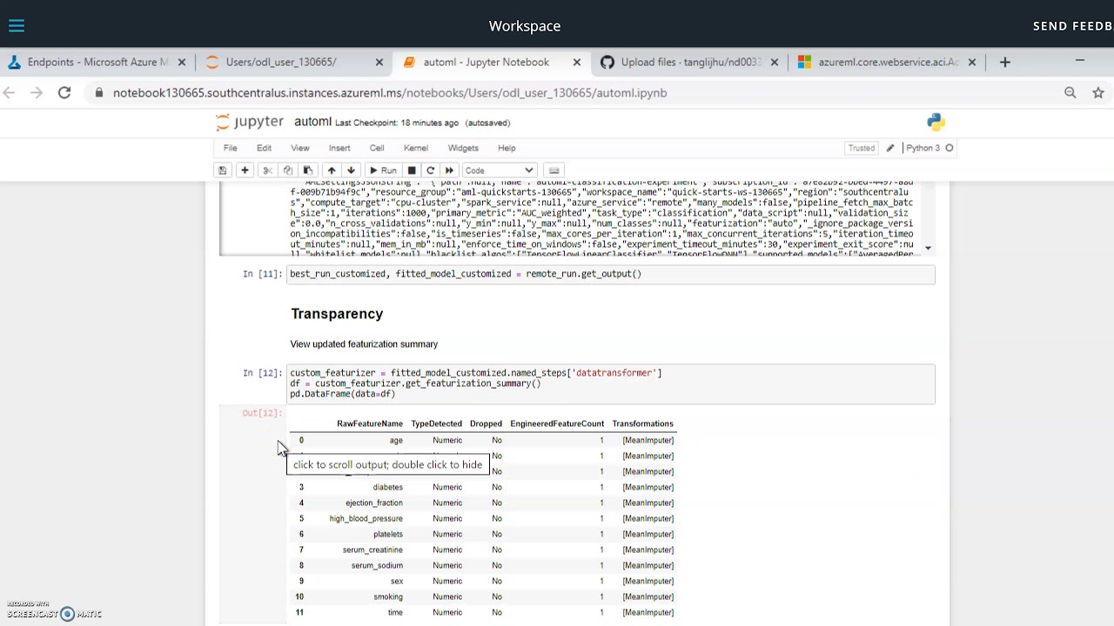This screenshot has height=626, width=1114.
Task: Open the Kernel menu
Action: click(x=415, y=148)
